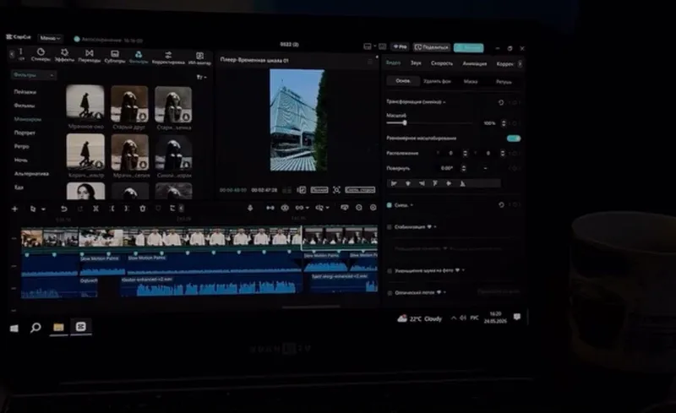This screenshot has height=413, width=676.
Task: Open the Ретушь sub-tab
Action: point(504,82)
